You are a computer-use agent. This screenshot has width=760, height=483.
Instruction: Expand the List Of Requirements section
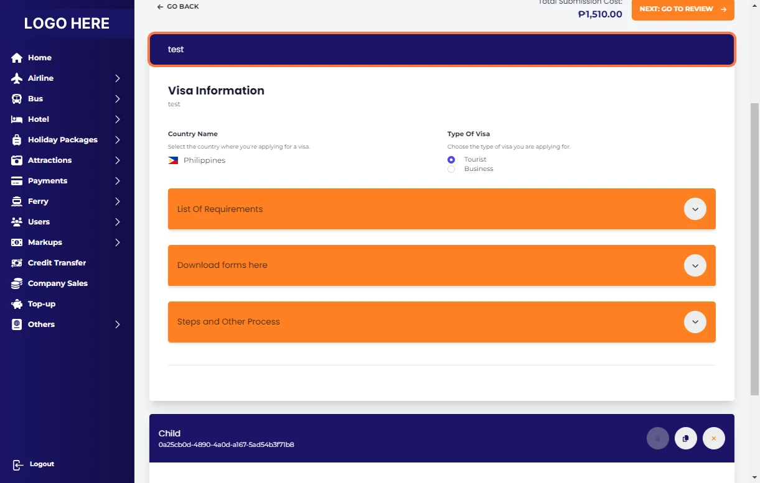point(695,209)
